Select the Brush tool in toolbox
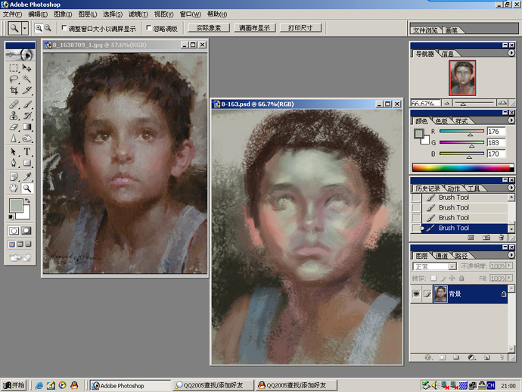Viewport: 522px width, 392px height. [27, 104]
